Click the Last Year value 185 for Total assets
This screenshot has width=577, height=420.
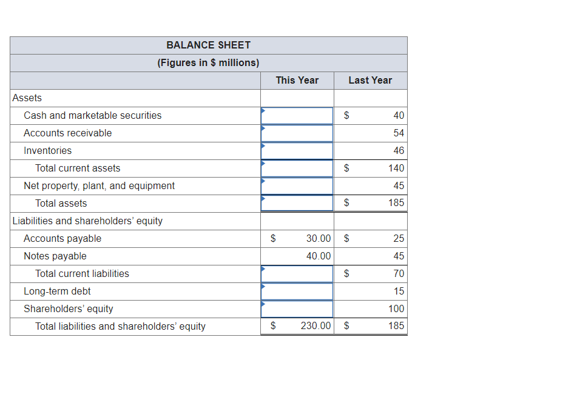click(393, 203)
